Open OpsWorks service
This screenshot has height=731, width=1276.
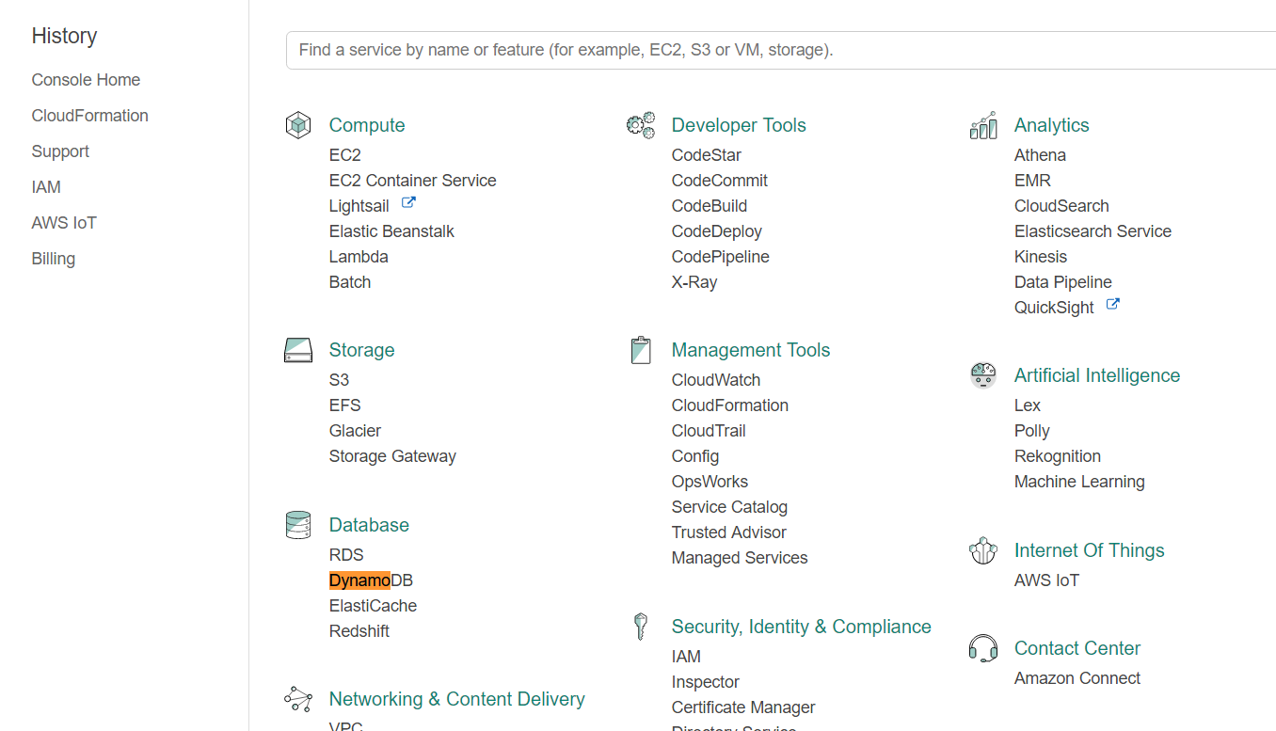tap(710, 482)
